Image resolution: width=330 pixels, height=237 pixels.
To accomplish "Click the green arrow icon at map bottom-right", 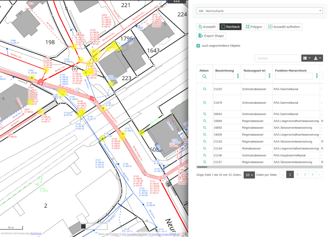I will (x=186, y=235).
